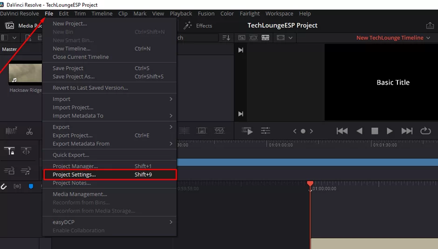Jump to first frame arrow in viewer
438x249 pixels.
click(240, 50)
